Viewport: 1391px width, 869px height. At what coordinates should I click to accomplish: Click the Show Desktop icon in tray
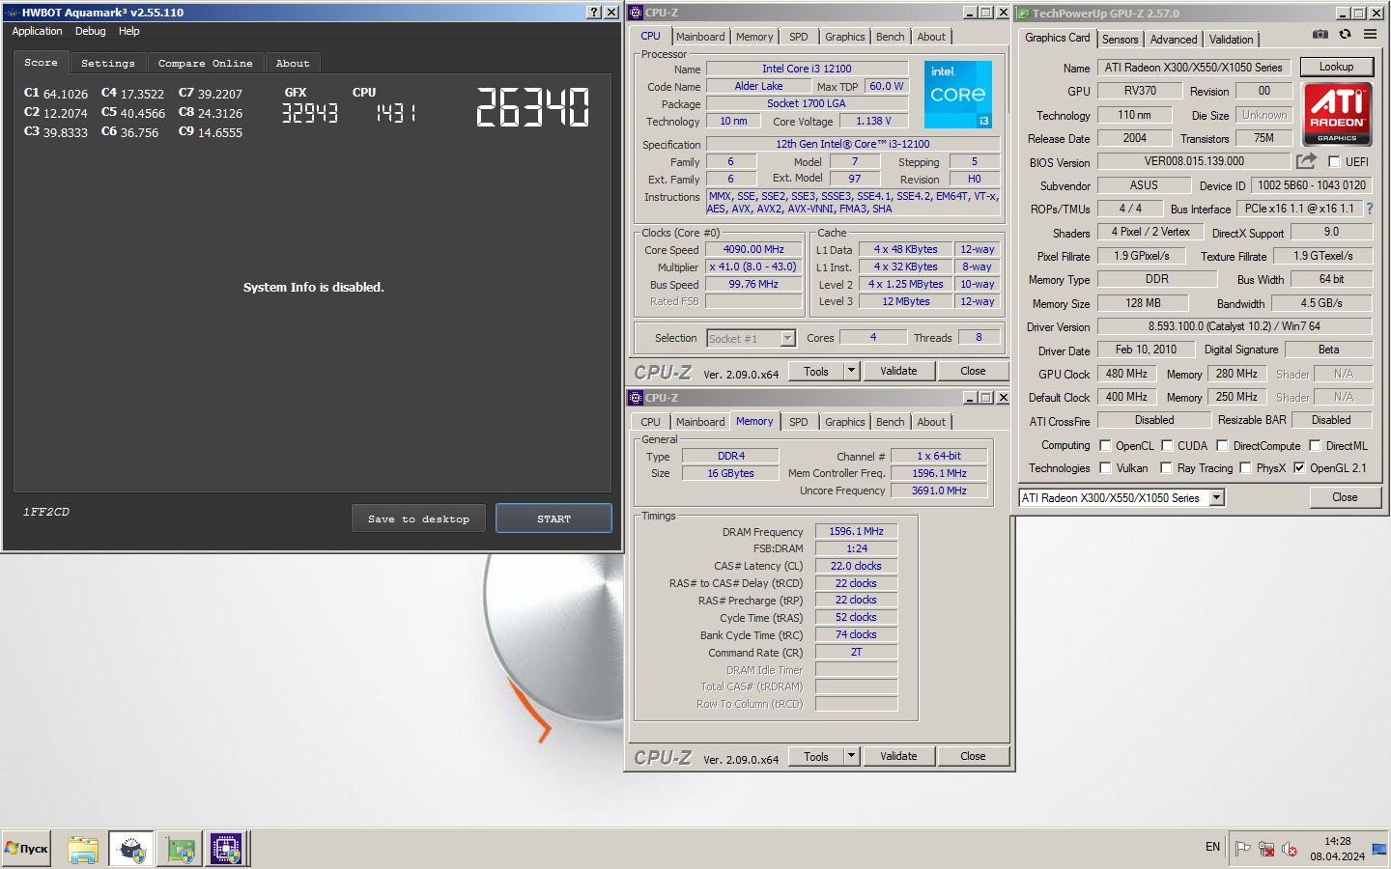pos(1379,849)
